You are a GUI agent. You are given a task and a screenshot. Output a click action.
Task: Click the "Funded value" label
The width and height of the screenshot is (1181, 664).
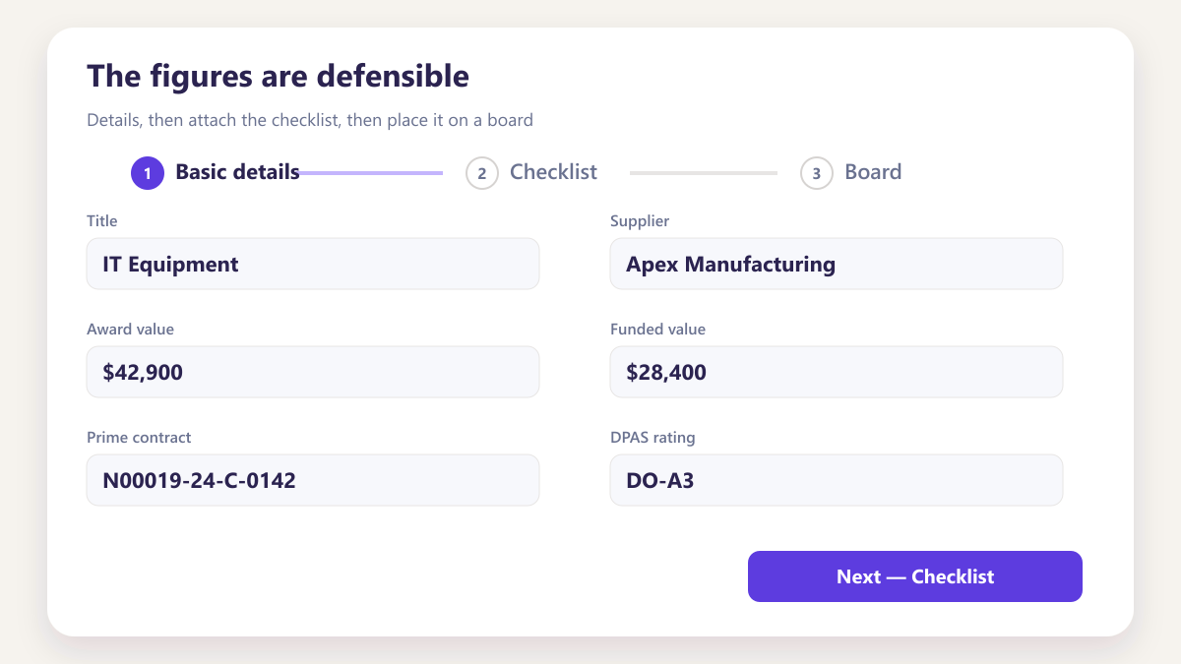(x=657, y=330)
